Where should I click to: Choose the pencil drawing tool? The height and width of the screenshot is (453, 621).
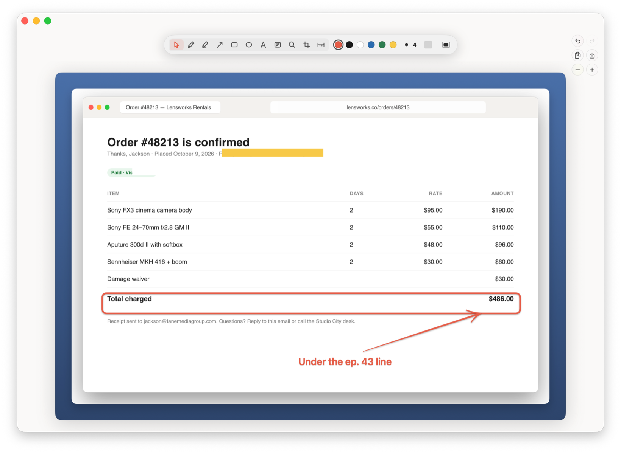[191, 45]
